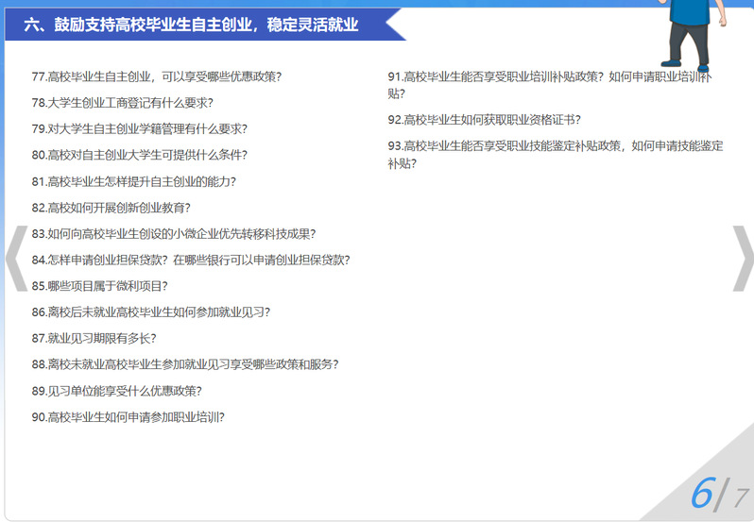Viewport: 754px width, 522px height.
Task: Open question 88 on internship policies and services
Action: pyautogui.click(x=184, y=364)
